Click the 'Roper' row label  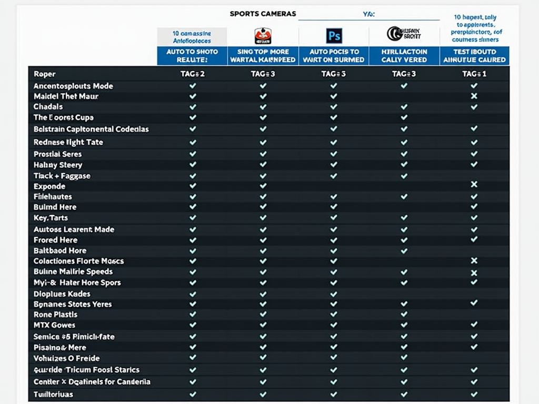pos(45,74)
